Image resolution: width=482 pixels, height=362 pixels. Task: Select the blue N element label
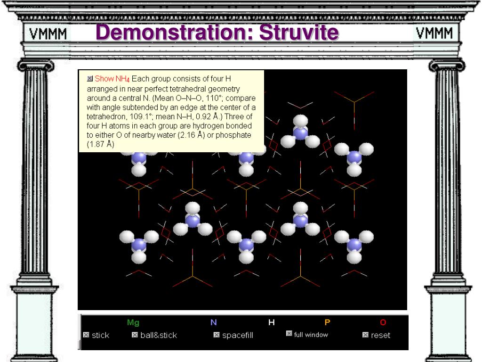tap(214, 322)
